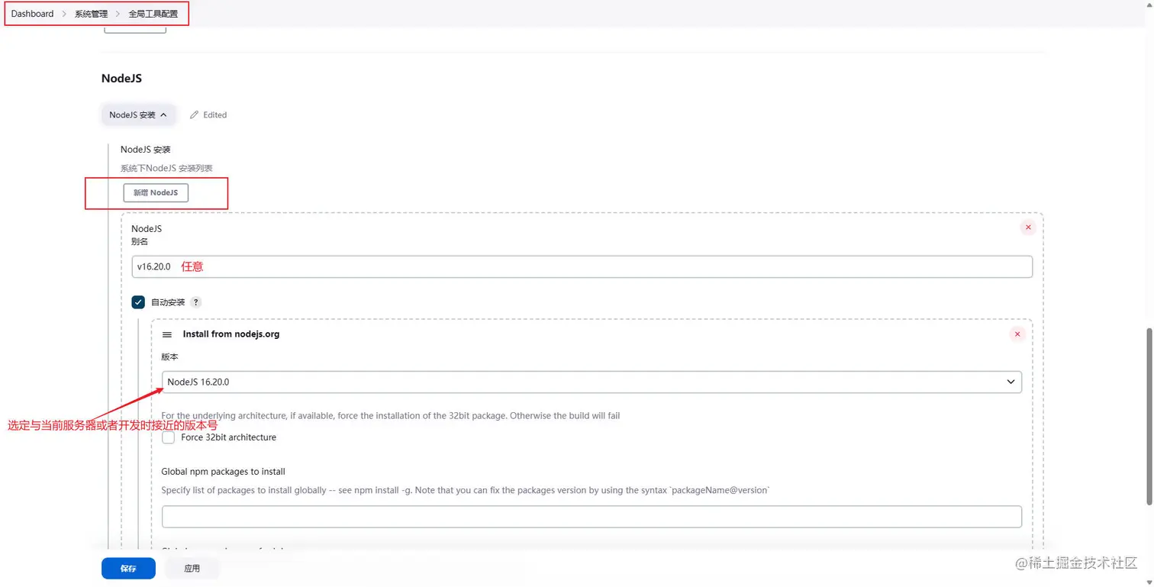Click the NodeJS section heading

[121, 79]
